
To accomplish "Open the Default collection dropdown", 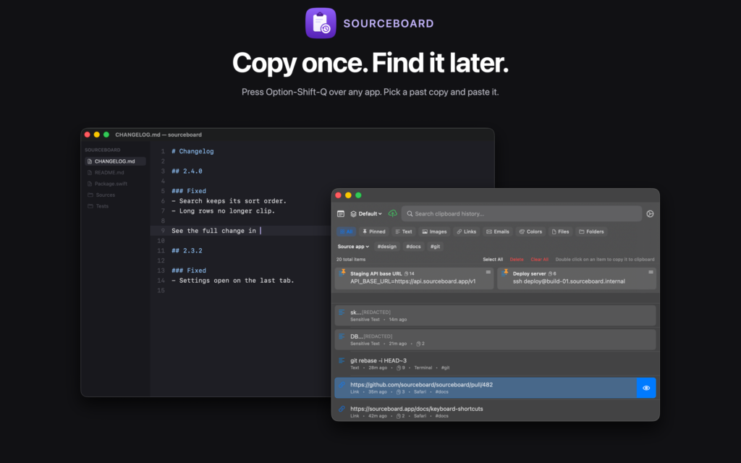I will click(x=366, y=213).
